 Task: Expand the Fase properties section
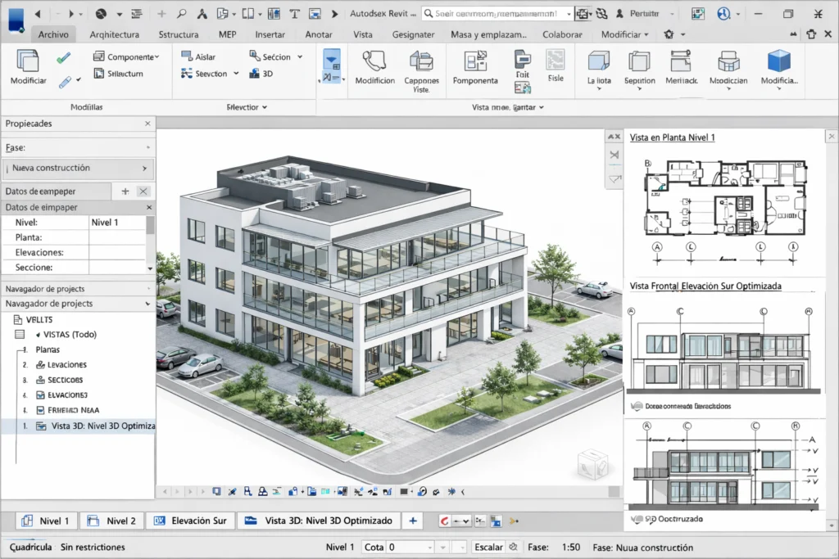click(147, 147)
